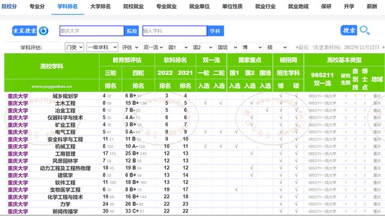Click the 学科 button next to the subject input
Image resolution: width=385 pixels, height=216 pixels.
pos(215,31)
